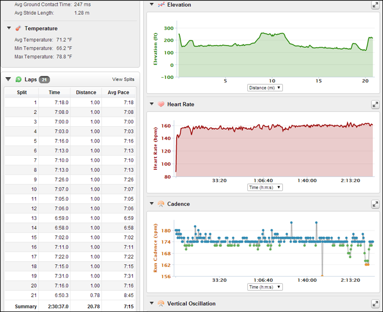Click Summary total distance 20.78
Screen dimensions: 383x312
tap(93, 306)
